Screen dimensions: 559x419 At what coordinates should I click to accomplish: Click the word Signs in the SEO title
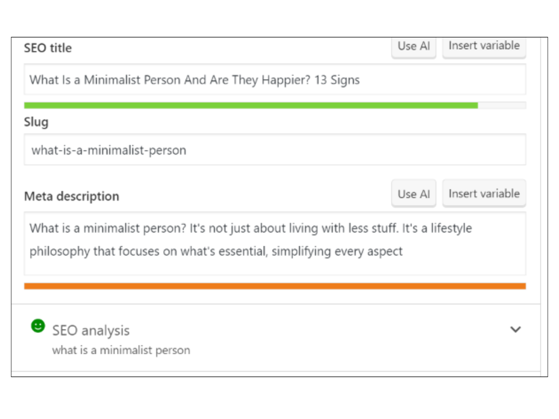(x=345, y=80)
